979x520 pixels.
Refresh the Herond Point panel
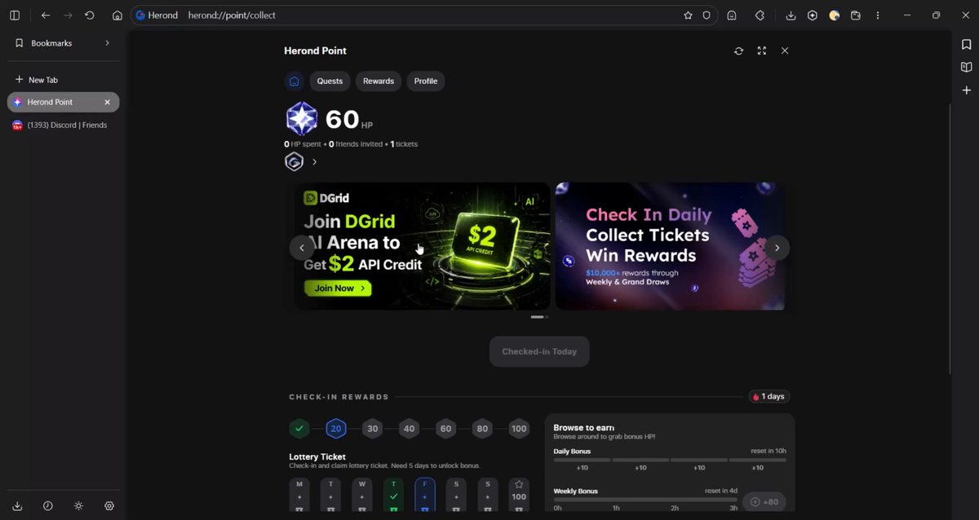738,51
